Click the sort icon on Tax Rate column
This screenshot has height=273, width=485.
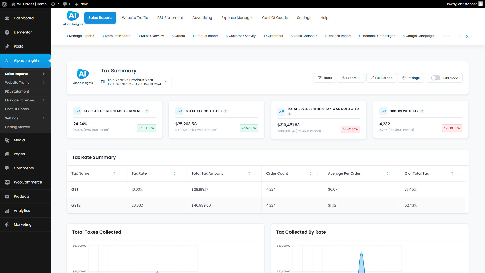click(174, 173)
